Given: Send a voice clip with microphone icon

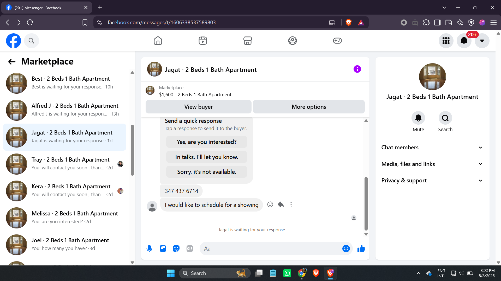Looking at the screenshot, I should (x=149, y=249).
